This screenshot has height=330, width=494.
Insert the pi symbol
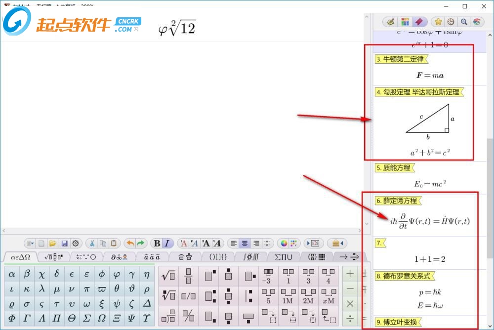pyautogui.click(x=86, y=289)
